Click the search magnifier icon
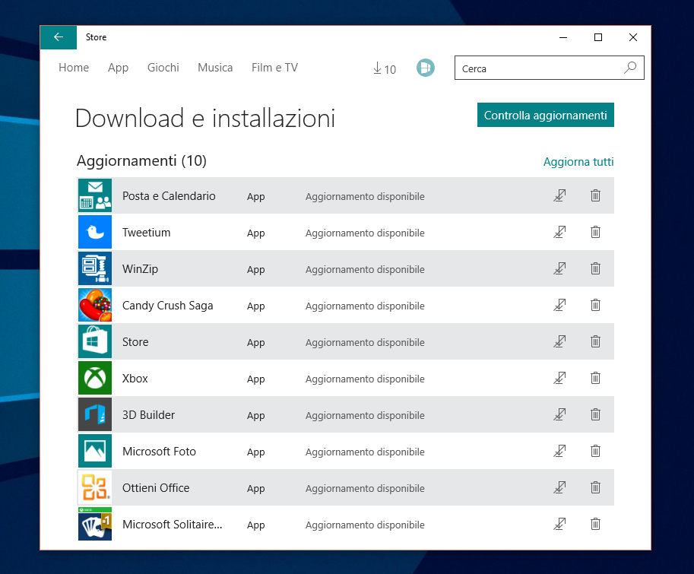Screen dimensions: 694x574 tap(630, 68)
